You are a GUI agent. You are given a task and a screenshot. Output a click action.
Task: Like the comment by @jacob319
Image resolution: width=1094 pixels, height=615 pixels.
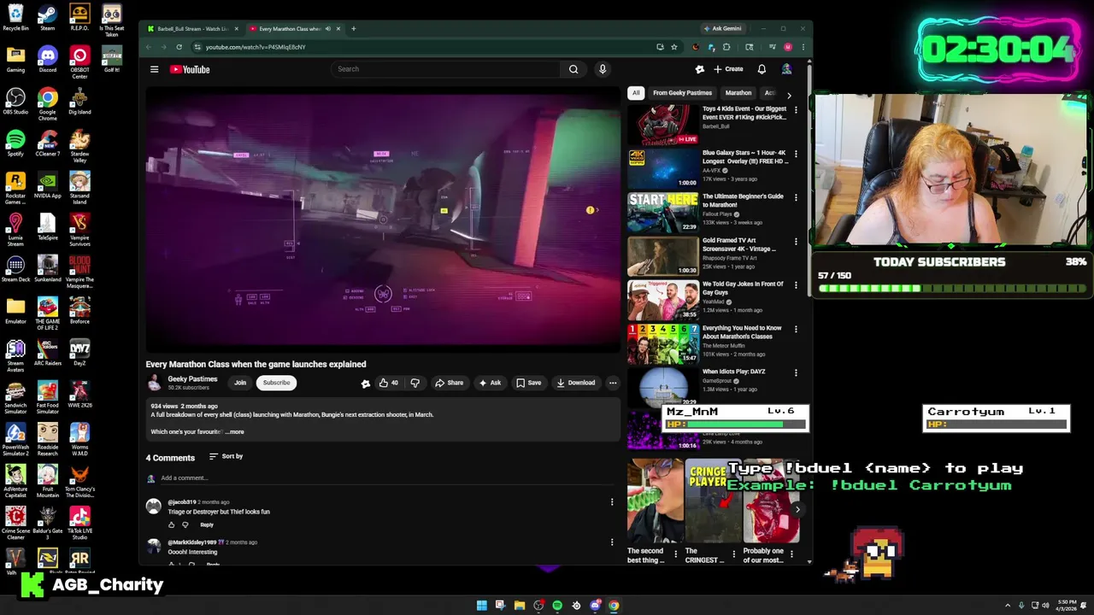(171, 524)
